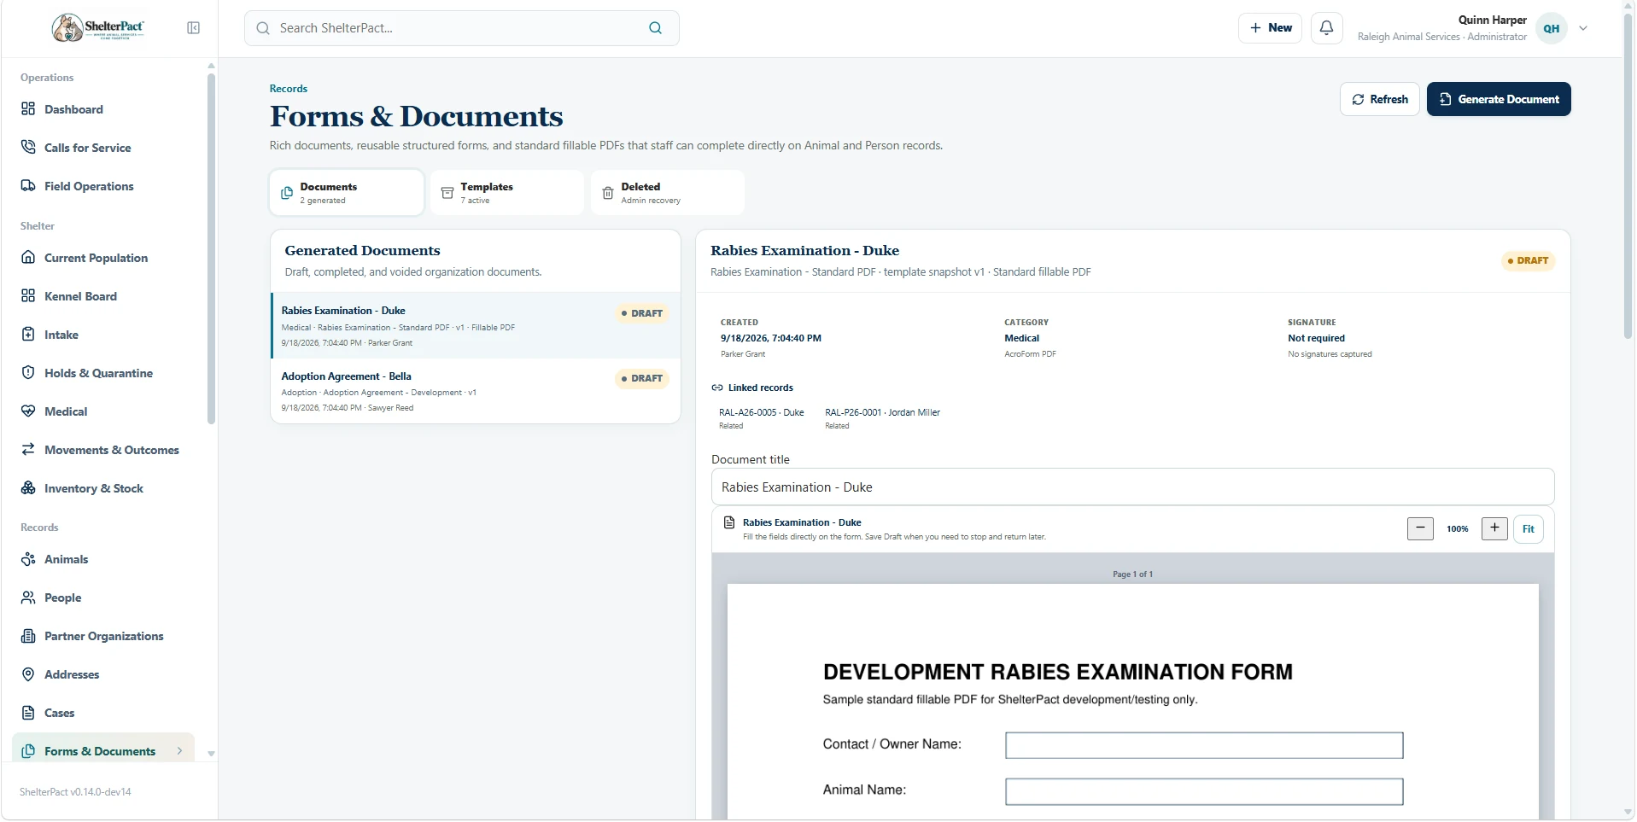1637x822 pixels.
Task: Open notifications bell
Action: pyautogui.click(x=1326, y=28)
